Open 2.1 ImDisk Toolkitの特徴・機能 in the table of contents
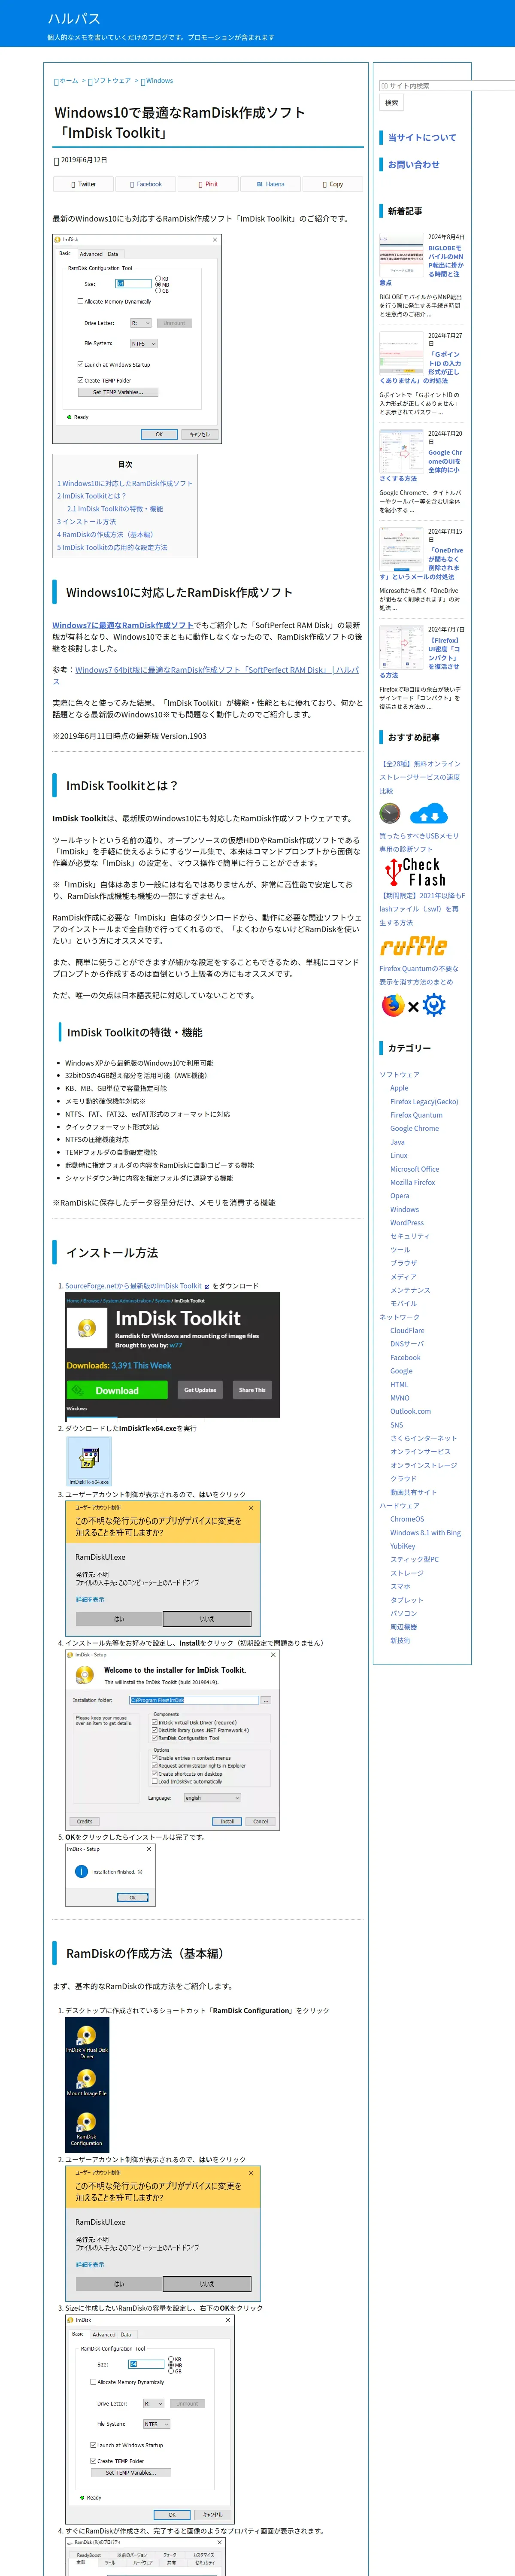This screenshot has height=2576, width=515. pos(115,509)
